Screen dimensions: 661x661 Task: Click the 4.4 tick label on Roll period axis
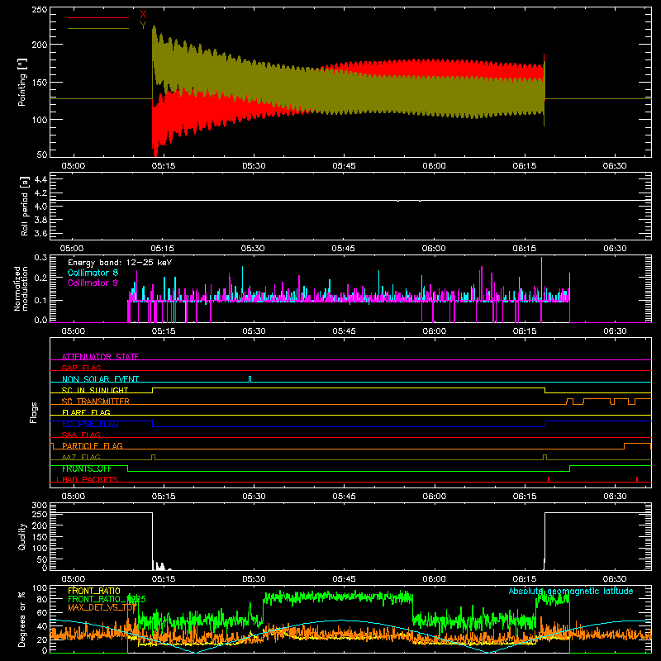[40, 179]
